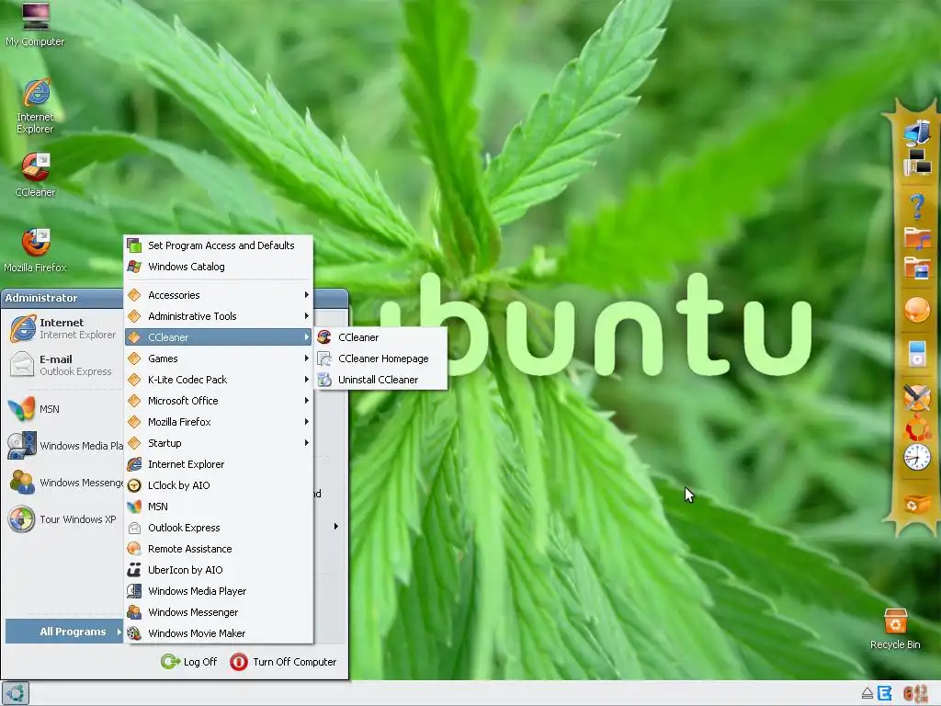This screenshot has height=706, width=941.
Task: Click the orange globe dock icon
Action: point(916,311)
